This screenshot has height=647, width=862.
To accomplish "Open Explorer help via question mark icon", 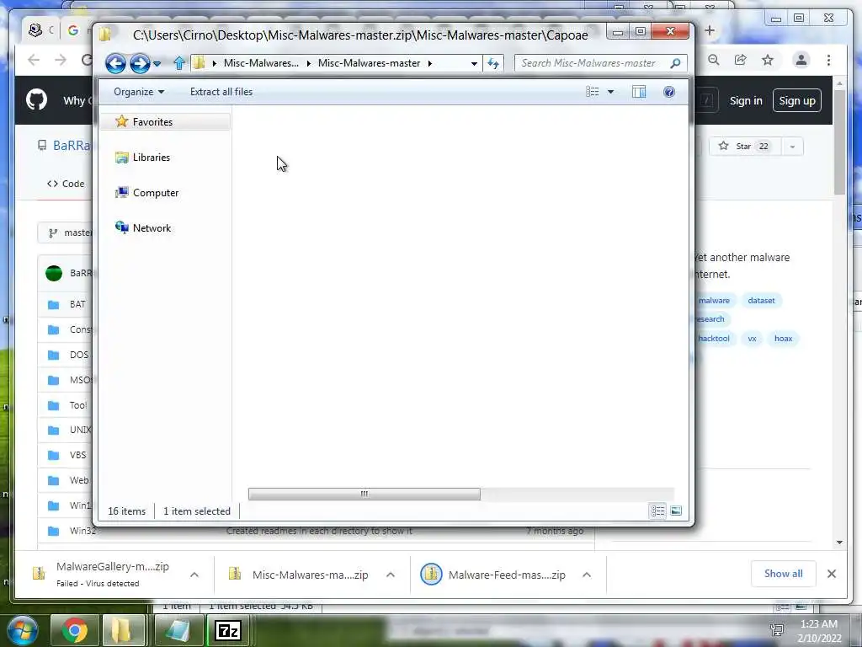I will pyautogui.click(x=669, y=92).
